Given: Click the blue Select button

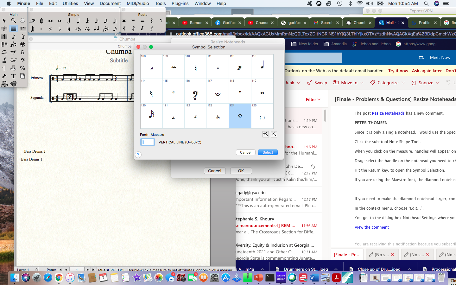Looking at the screenshot, I should [268, 152].
